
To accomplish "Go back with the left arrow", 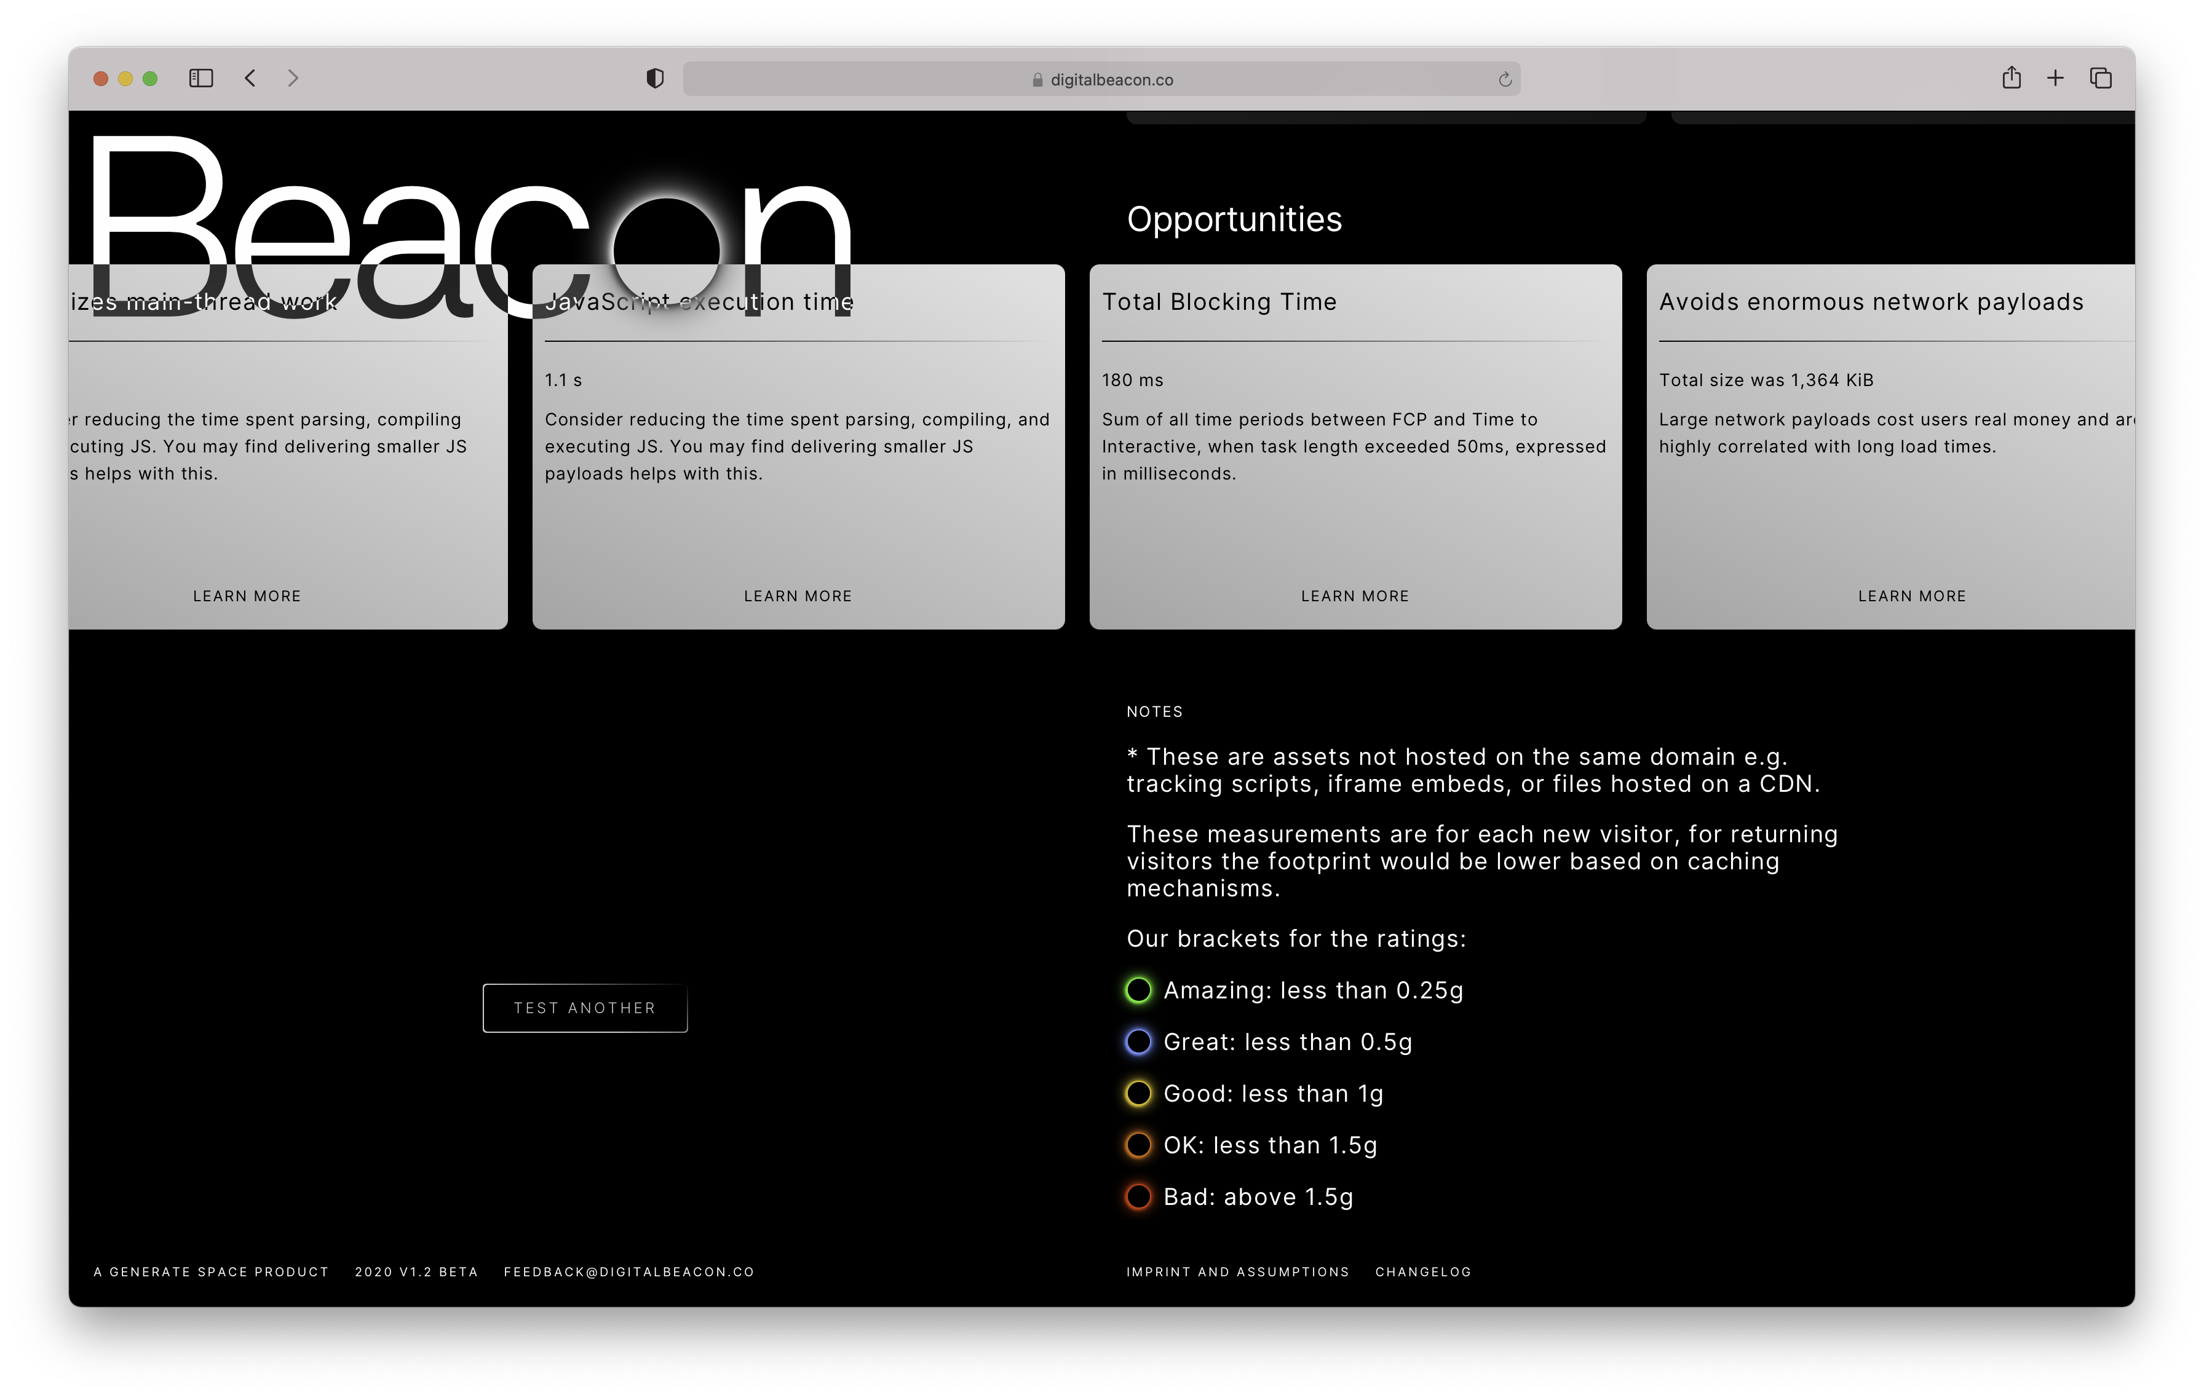I will [250, 79].
